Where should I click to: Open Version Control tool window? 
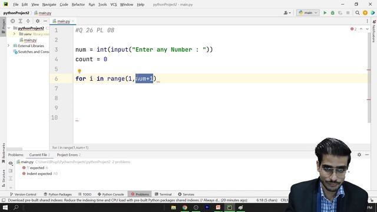[x=23, y=194]
